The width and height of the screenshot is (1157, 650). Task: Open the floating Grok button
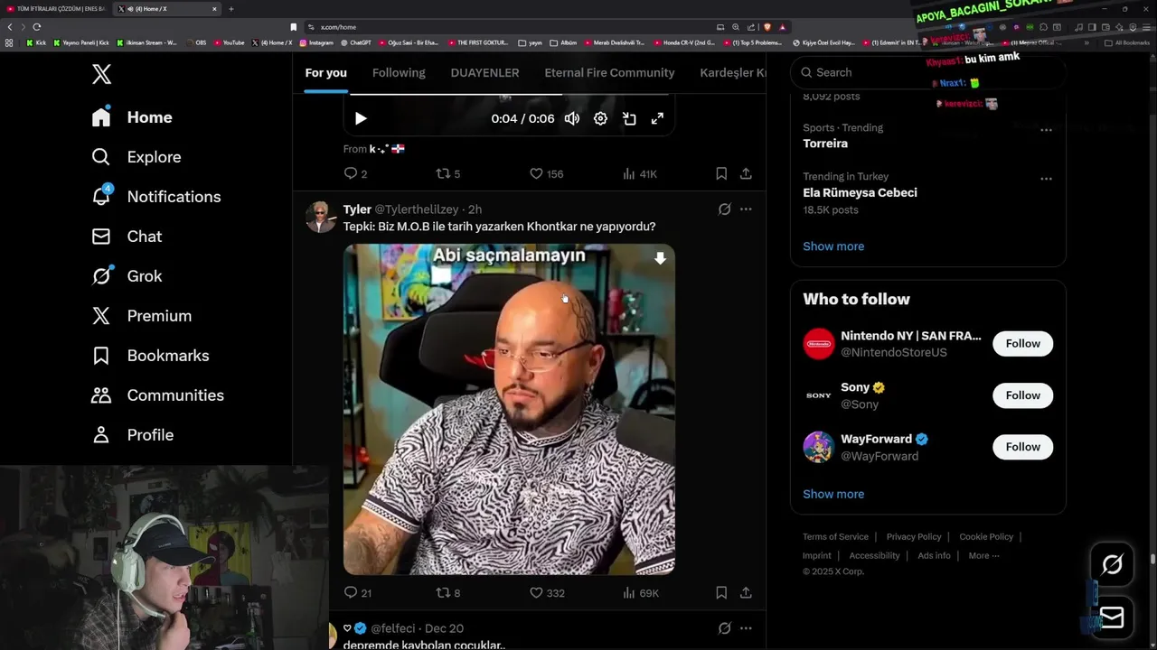[x=1112, y=564]
